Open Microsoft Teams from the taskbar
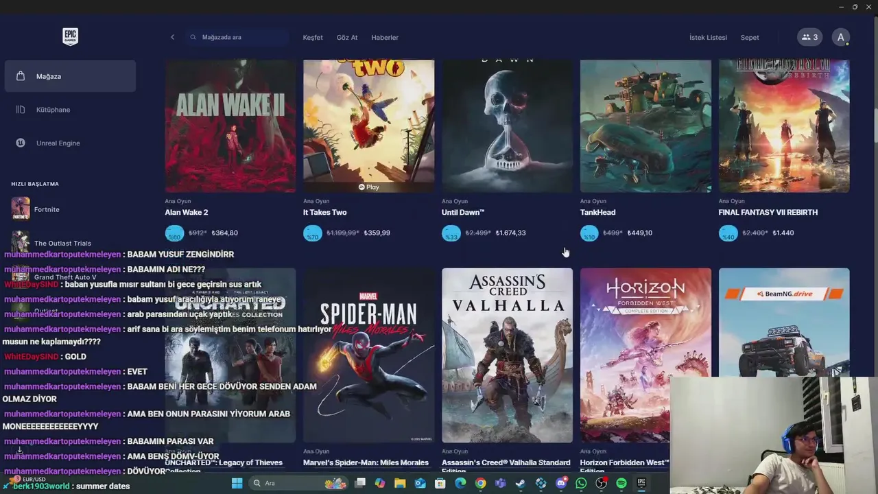The image size is (878, 494). 501,483
